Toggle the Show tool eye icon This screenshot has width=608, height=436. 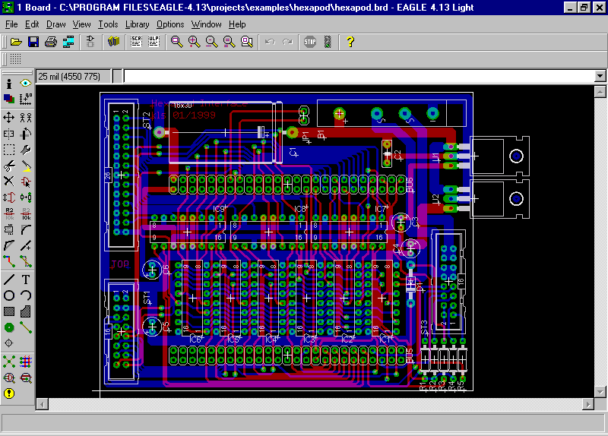pyautogui.click(x=26, y=83)
